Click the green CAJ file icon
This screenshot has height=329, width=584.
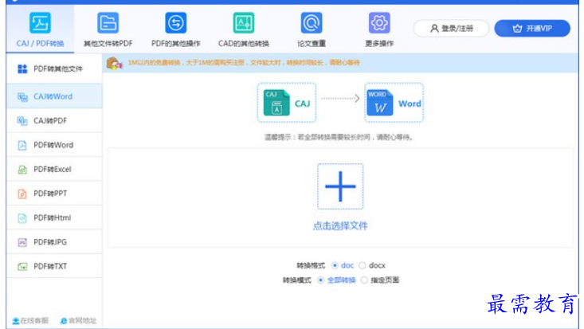276,103
